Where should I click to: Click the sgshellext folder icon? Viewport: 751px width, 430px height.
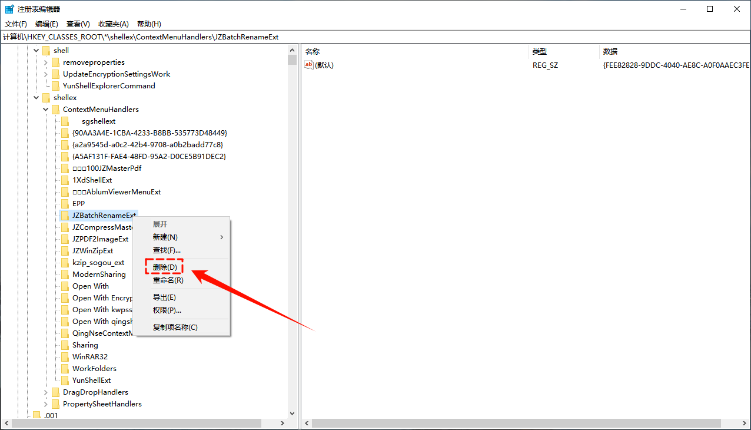(x=65, y=121)
